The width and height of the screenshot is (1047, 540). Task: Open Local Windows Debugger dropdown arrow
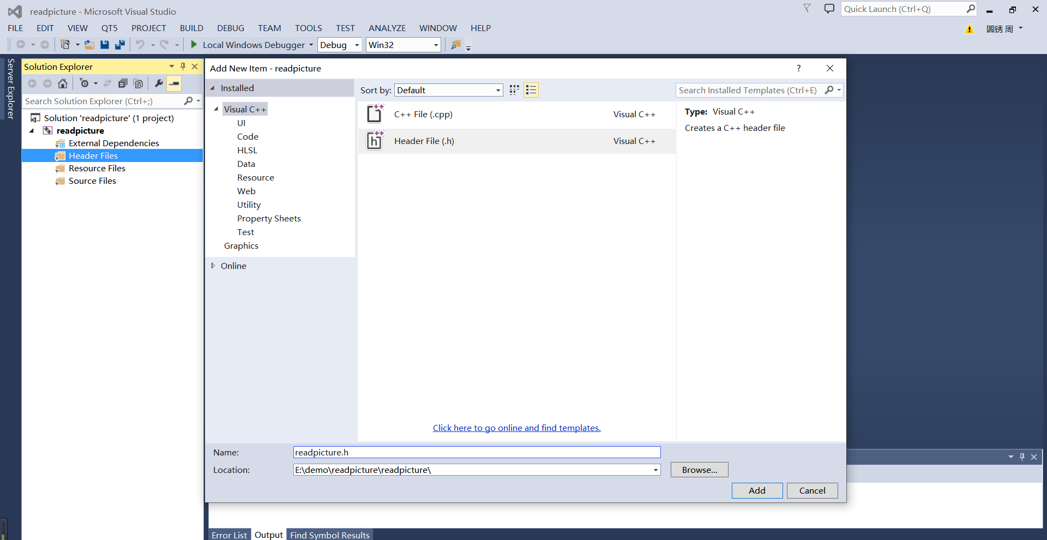tap(311, 45)
